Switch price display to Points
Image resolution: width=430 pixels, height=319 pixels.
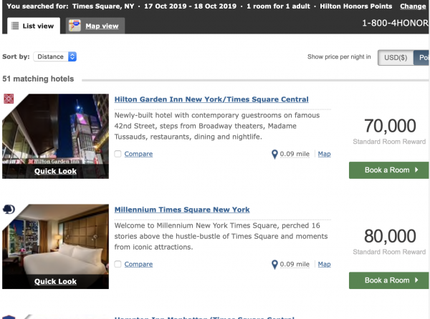pyautogui.click(x=423, y=57)
